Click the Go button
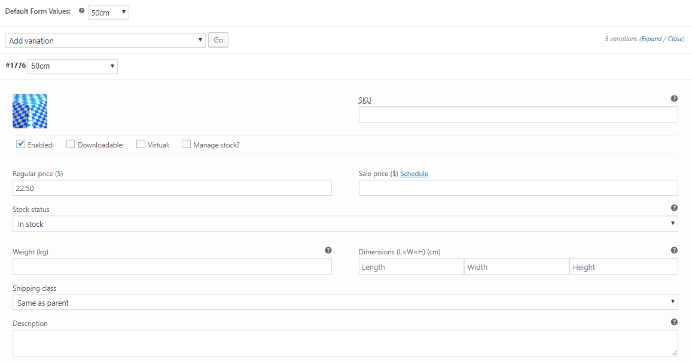The image size is (692, 363). tap(218, 40)
